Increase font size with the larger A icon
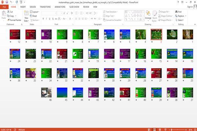Viewport: 197px width, 131px height. tap(64, 13)
